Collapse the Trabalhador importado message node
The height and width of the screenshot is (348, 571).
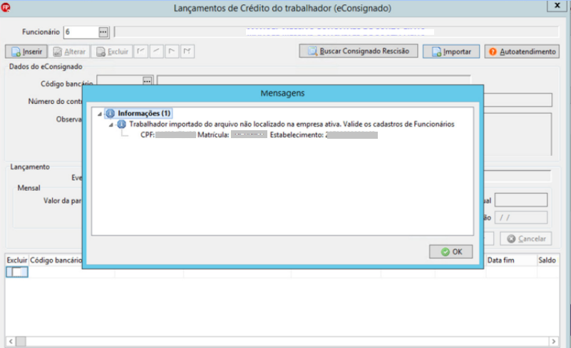pyautogui.click(x=111, y=125)
